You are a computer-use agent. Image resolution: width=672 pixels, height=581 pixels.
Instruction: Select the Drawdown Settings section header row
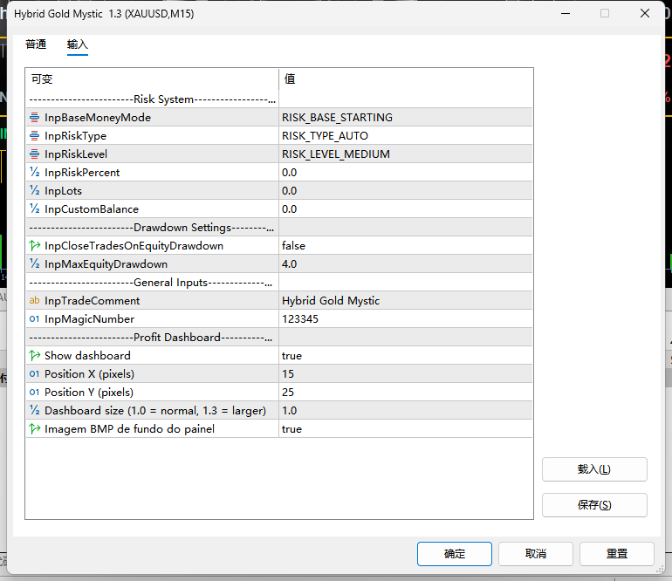coord(279,227)
